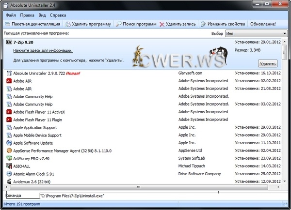Viewport: 291px width, 210px height.
Task: Click the red X Удалить запись icon
Action: click(162, 24)
